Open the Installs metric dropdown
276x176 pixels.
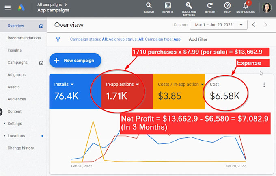[x=72, y=85]
